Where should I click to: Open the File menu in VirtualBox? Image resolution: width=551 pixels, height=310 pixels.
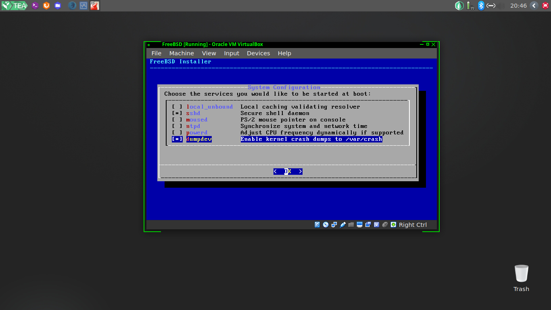coord(157,53)
